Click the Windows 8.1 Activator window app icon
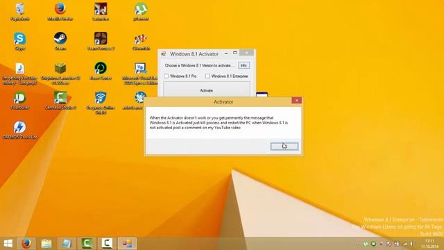The width and height of the screenshot is (444, 250). click(164, 53)
